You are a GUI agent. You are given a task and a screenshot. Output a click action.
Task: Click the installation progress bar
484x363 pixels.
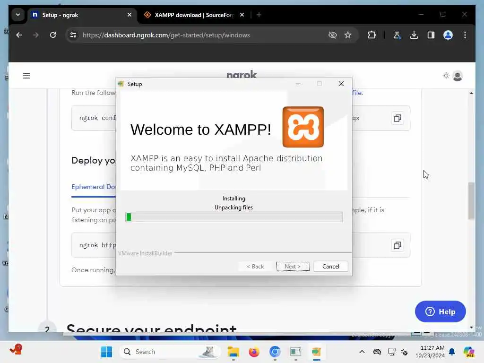point(234,217)
